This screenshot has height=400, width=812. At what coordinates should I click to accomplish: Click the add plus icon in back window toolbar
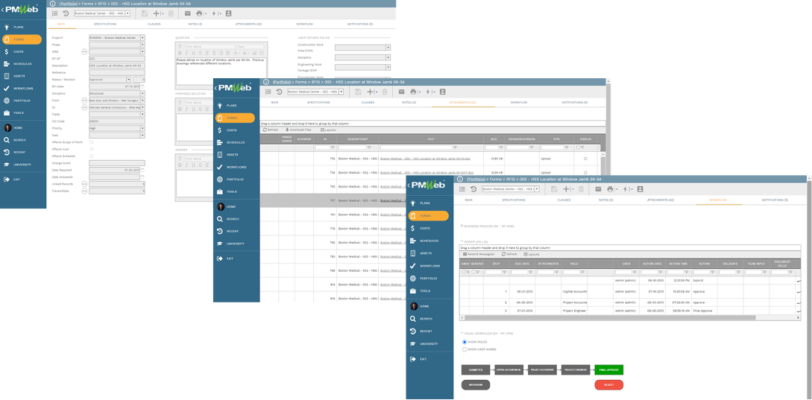click(157, 13)
